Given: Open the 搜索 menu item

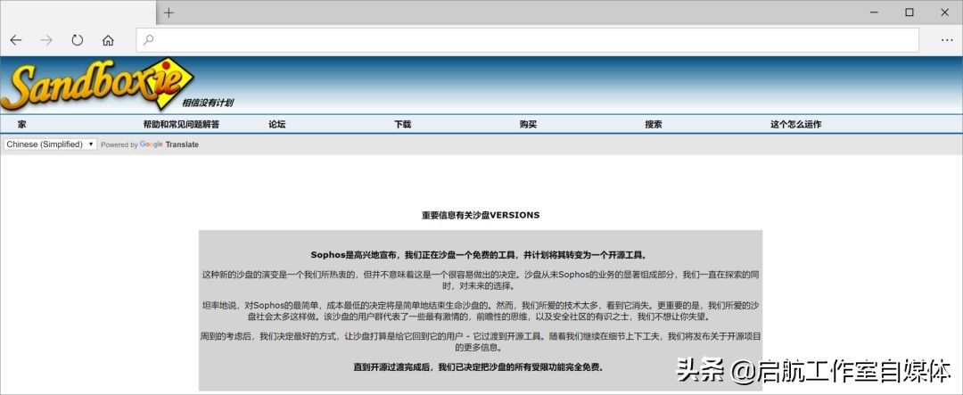Looking at the screenshot, I should tap(654, 124).
